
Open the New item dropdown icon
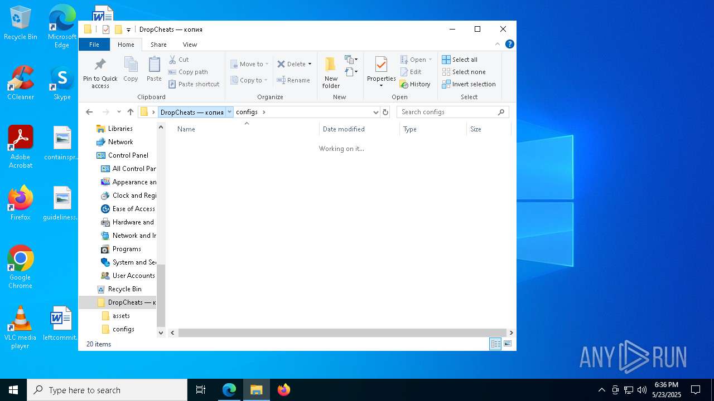tap(351, 59)
